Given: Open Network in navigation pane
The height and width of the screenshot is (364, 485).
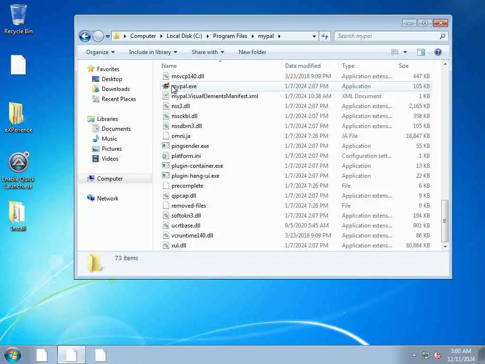Looking at the screenshot, I should pos(108,199).
